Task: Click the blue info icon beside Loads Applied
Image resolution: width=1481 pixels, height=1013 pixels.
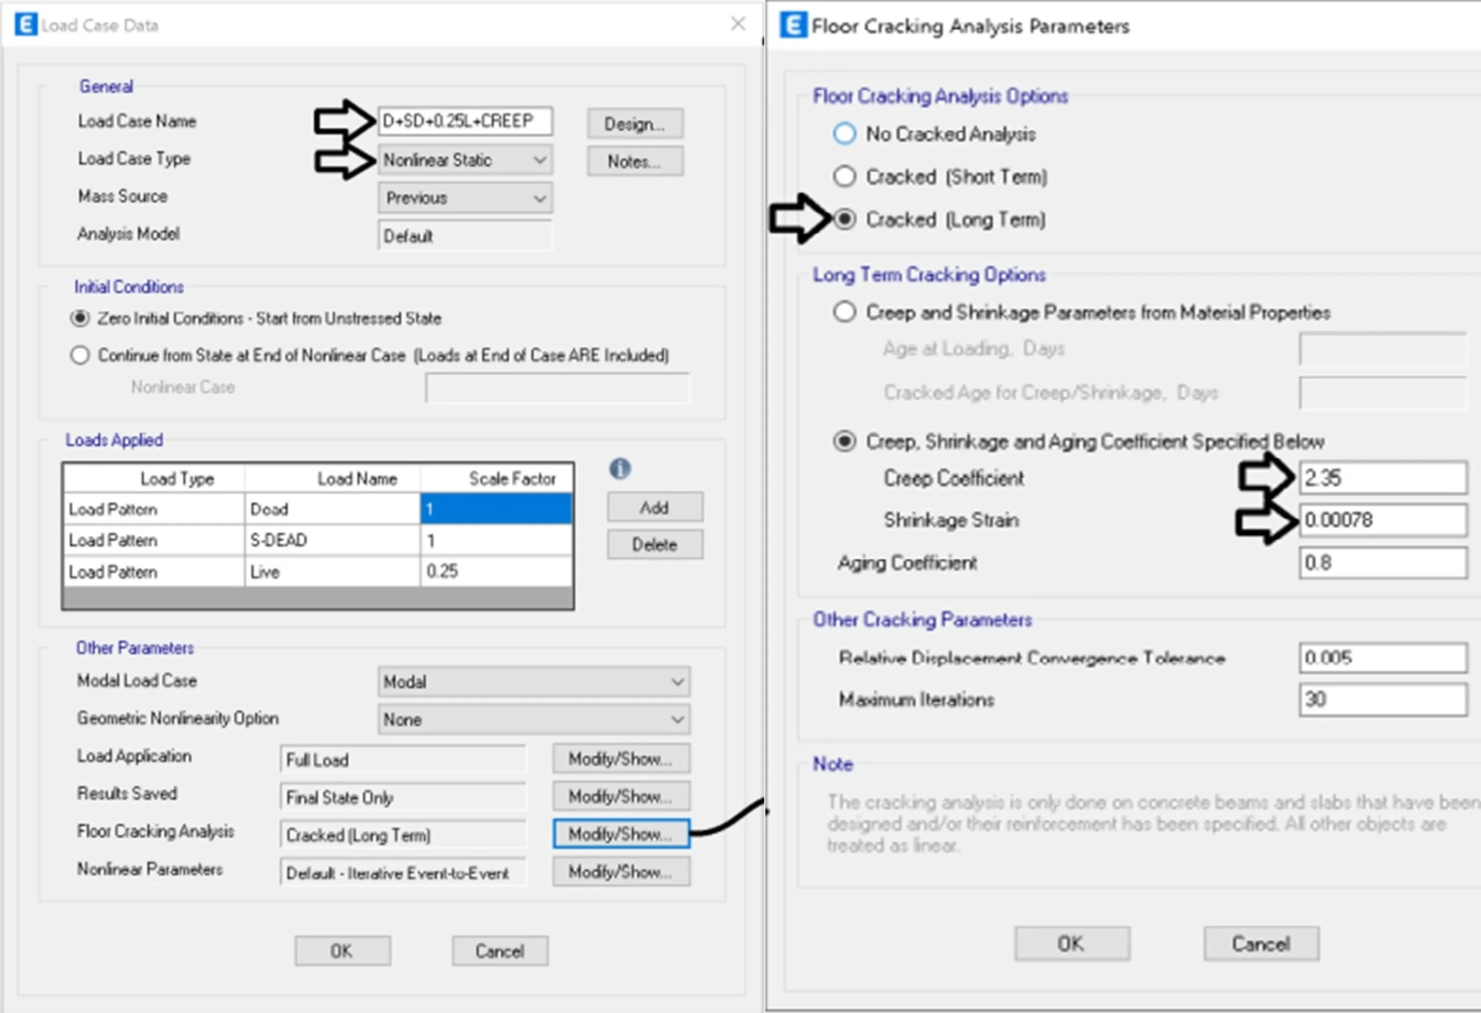Action: (620, 469)
